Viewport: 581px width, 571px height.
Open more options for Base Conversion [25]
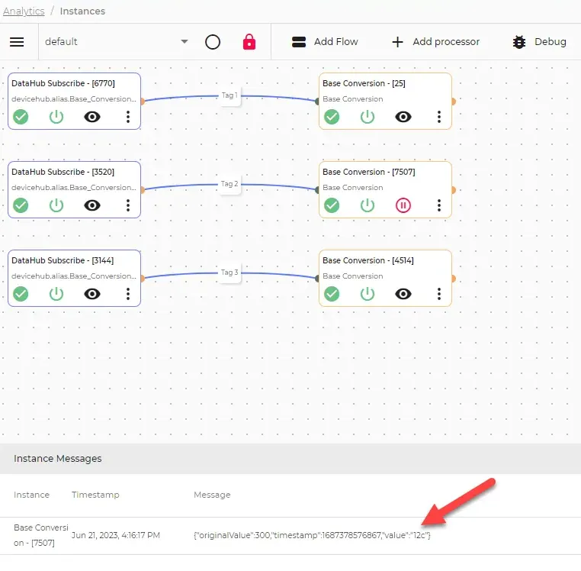[439, 117]
